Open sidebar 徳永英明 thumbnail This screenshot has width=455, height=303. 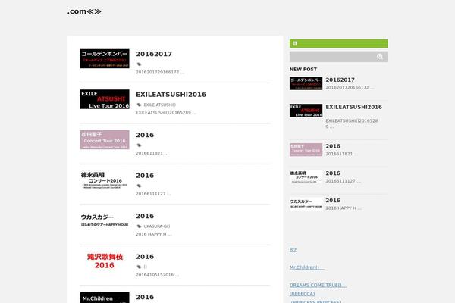coord(306,176)
